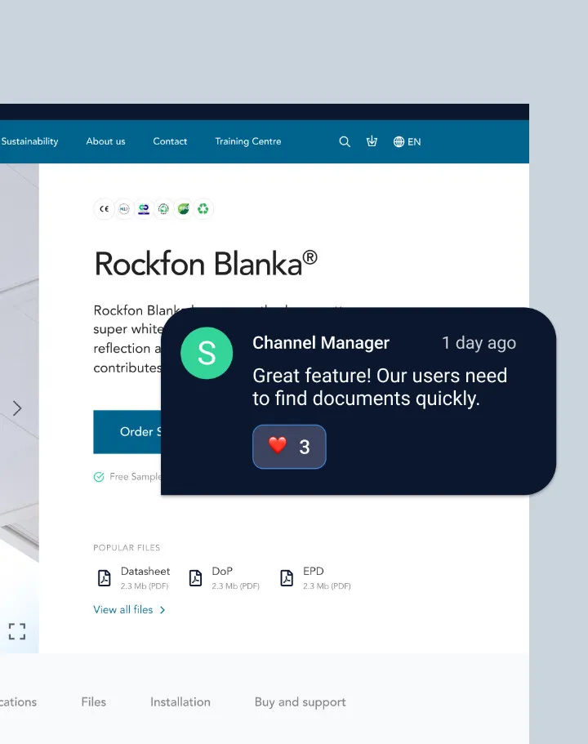Open Sustainability menu item
The height and width of the screenshot is (744, 588).
pos(29,141)
